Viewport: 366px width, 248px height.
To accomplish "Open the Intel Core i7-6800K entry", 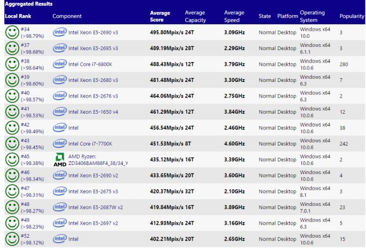I will point(90,64).
